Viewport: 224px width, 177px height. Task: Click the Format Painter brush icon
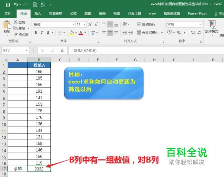pyautogui.click(x=16, y=34)
